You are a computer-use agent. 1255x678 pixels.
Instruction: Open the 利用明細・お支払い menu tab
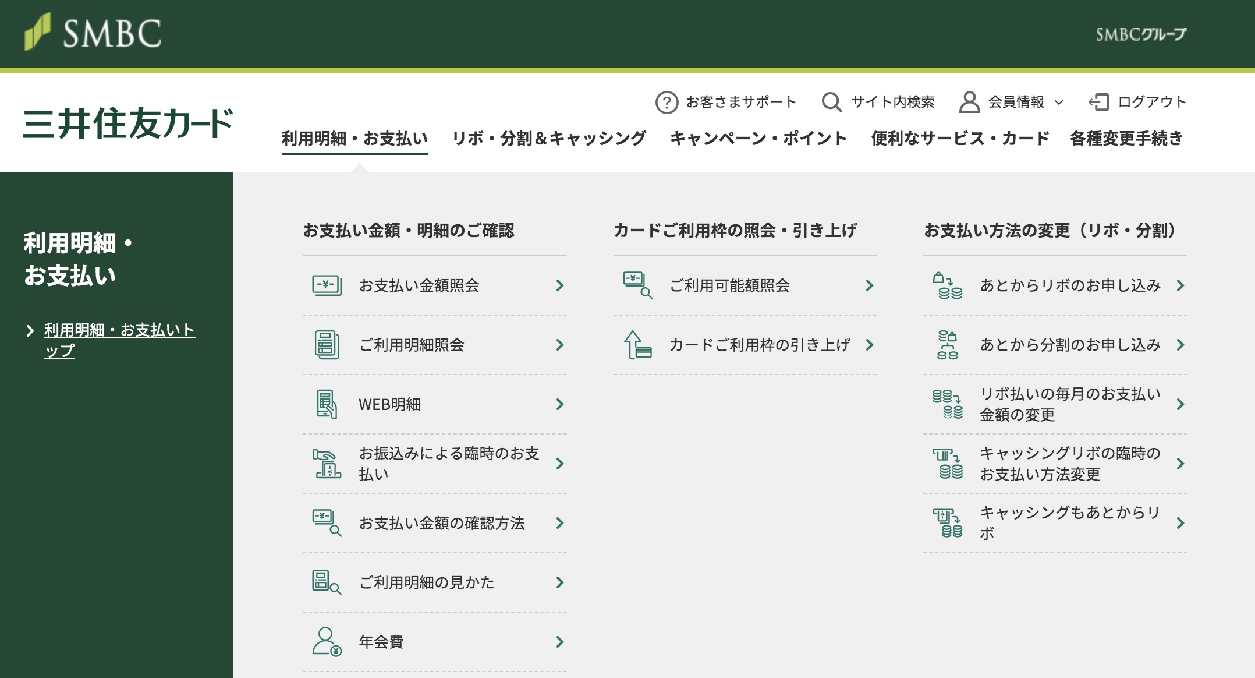click(354, 139)
